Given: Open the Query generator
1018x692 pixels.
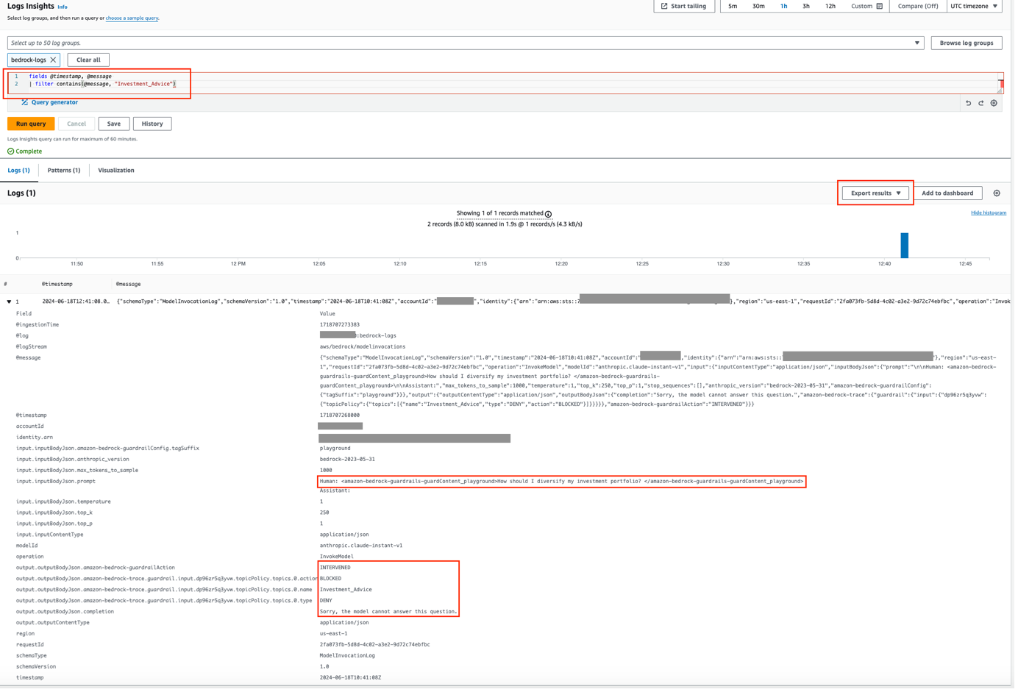Looking at the screenshot, I should tap(54, 103).
